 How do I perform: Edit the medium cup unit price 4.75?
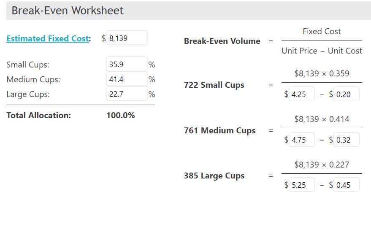click(x=302, y=140)
